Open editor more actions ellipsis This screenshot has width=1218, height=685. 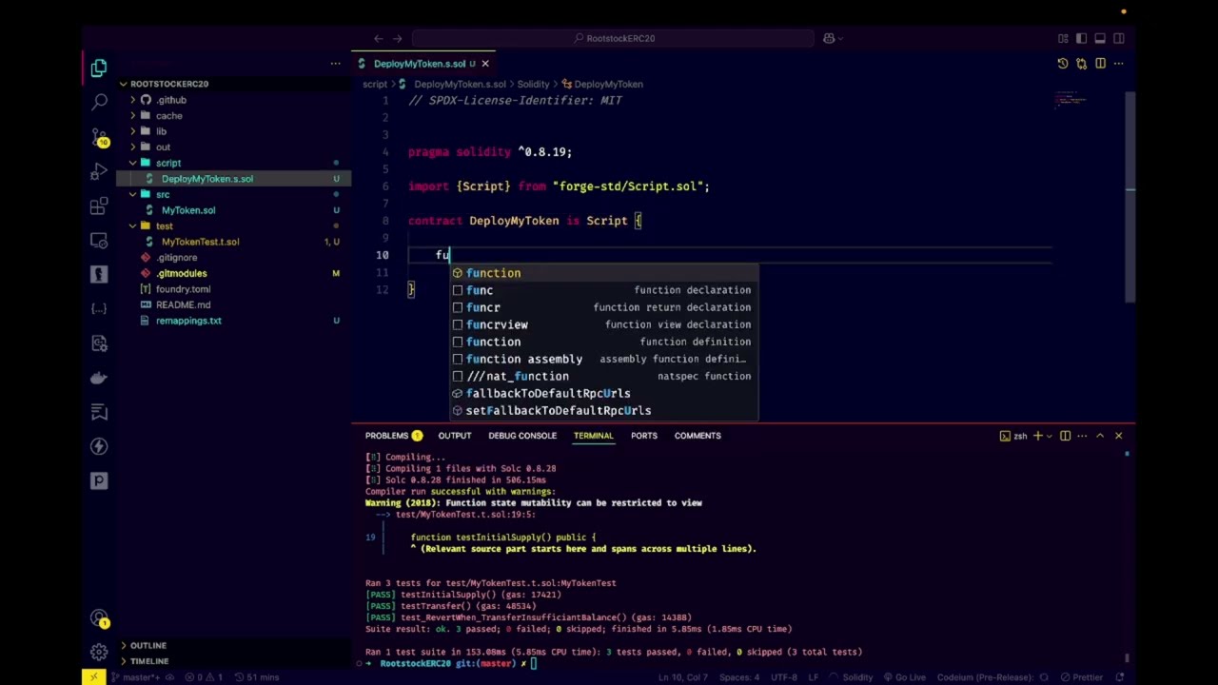(x=1118, y=64)
